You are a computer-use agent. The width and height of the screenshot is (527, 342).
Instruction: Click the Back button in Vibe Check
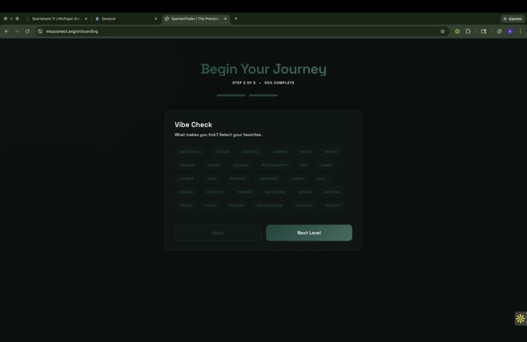click(218, 233)
